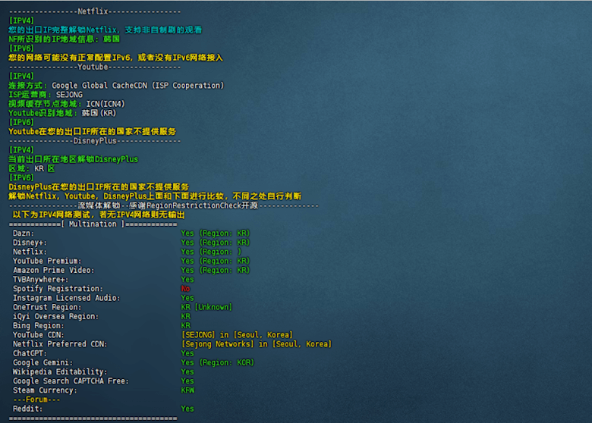This screenshot has width=592, height=423.
Task: Click YouTube CDN Seoul, Korea value
Action: click(236, 335)
